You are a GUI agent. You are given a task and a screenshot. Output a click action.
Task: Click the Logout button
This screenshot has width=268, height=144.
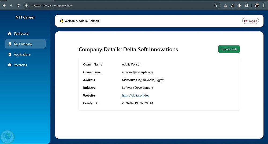point(250,21)
